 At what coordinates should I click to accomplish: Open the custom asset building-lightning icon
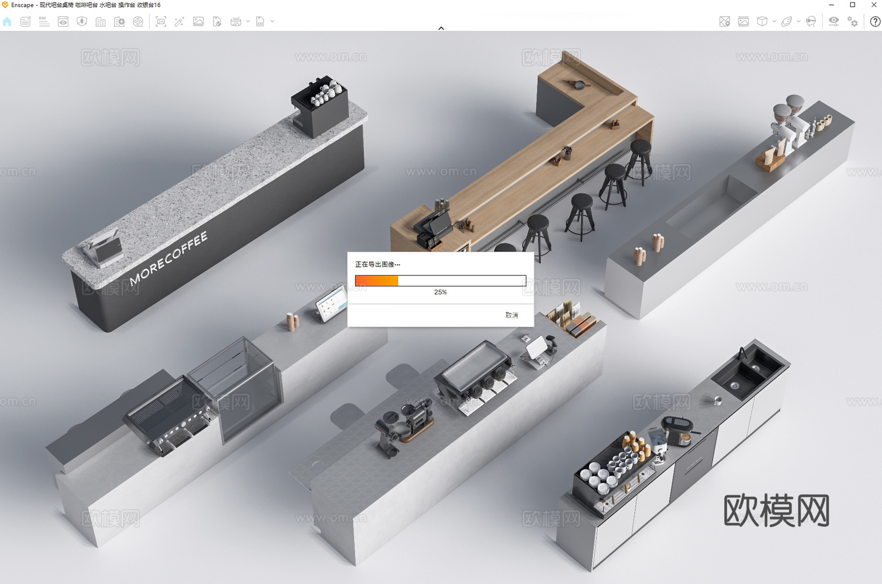coord(119,22)
